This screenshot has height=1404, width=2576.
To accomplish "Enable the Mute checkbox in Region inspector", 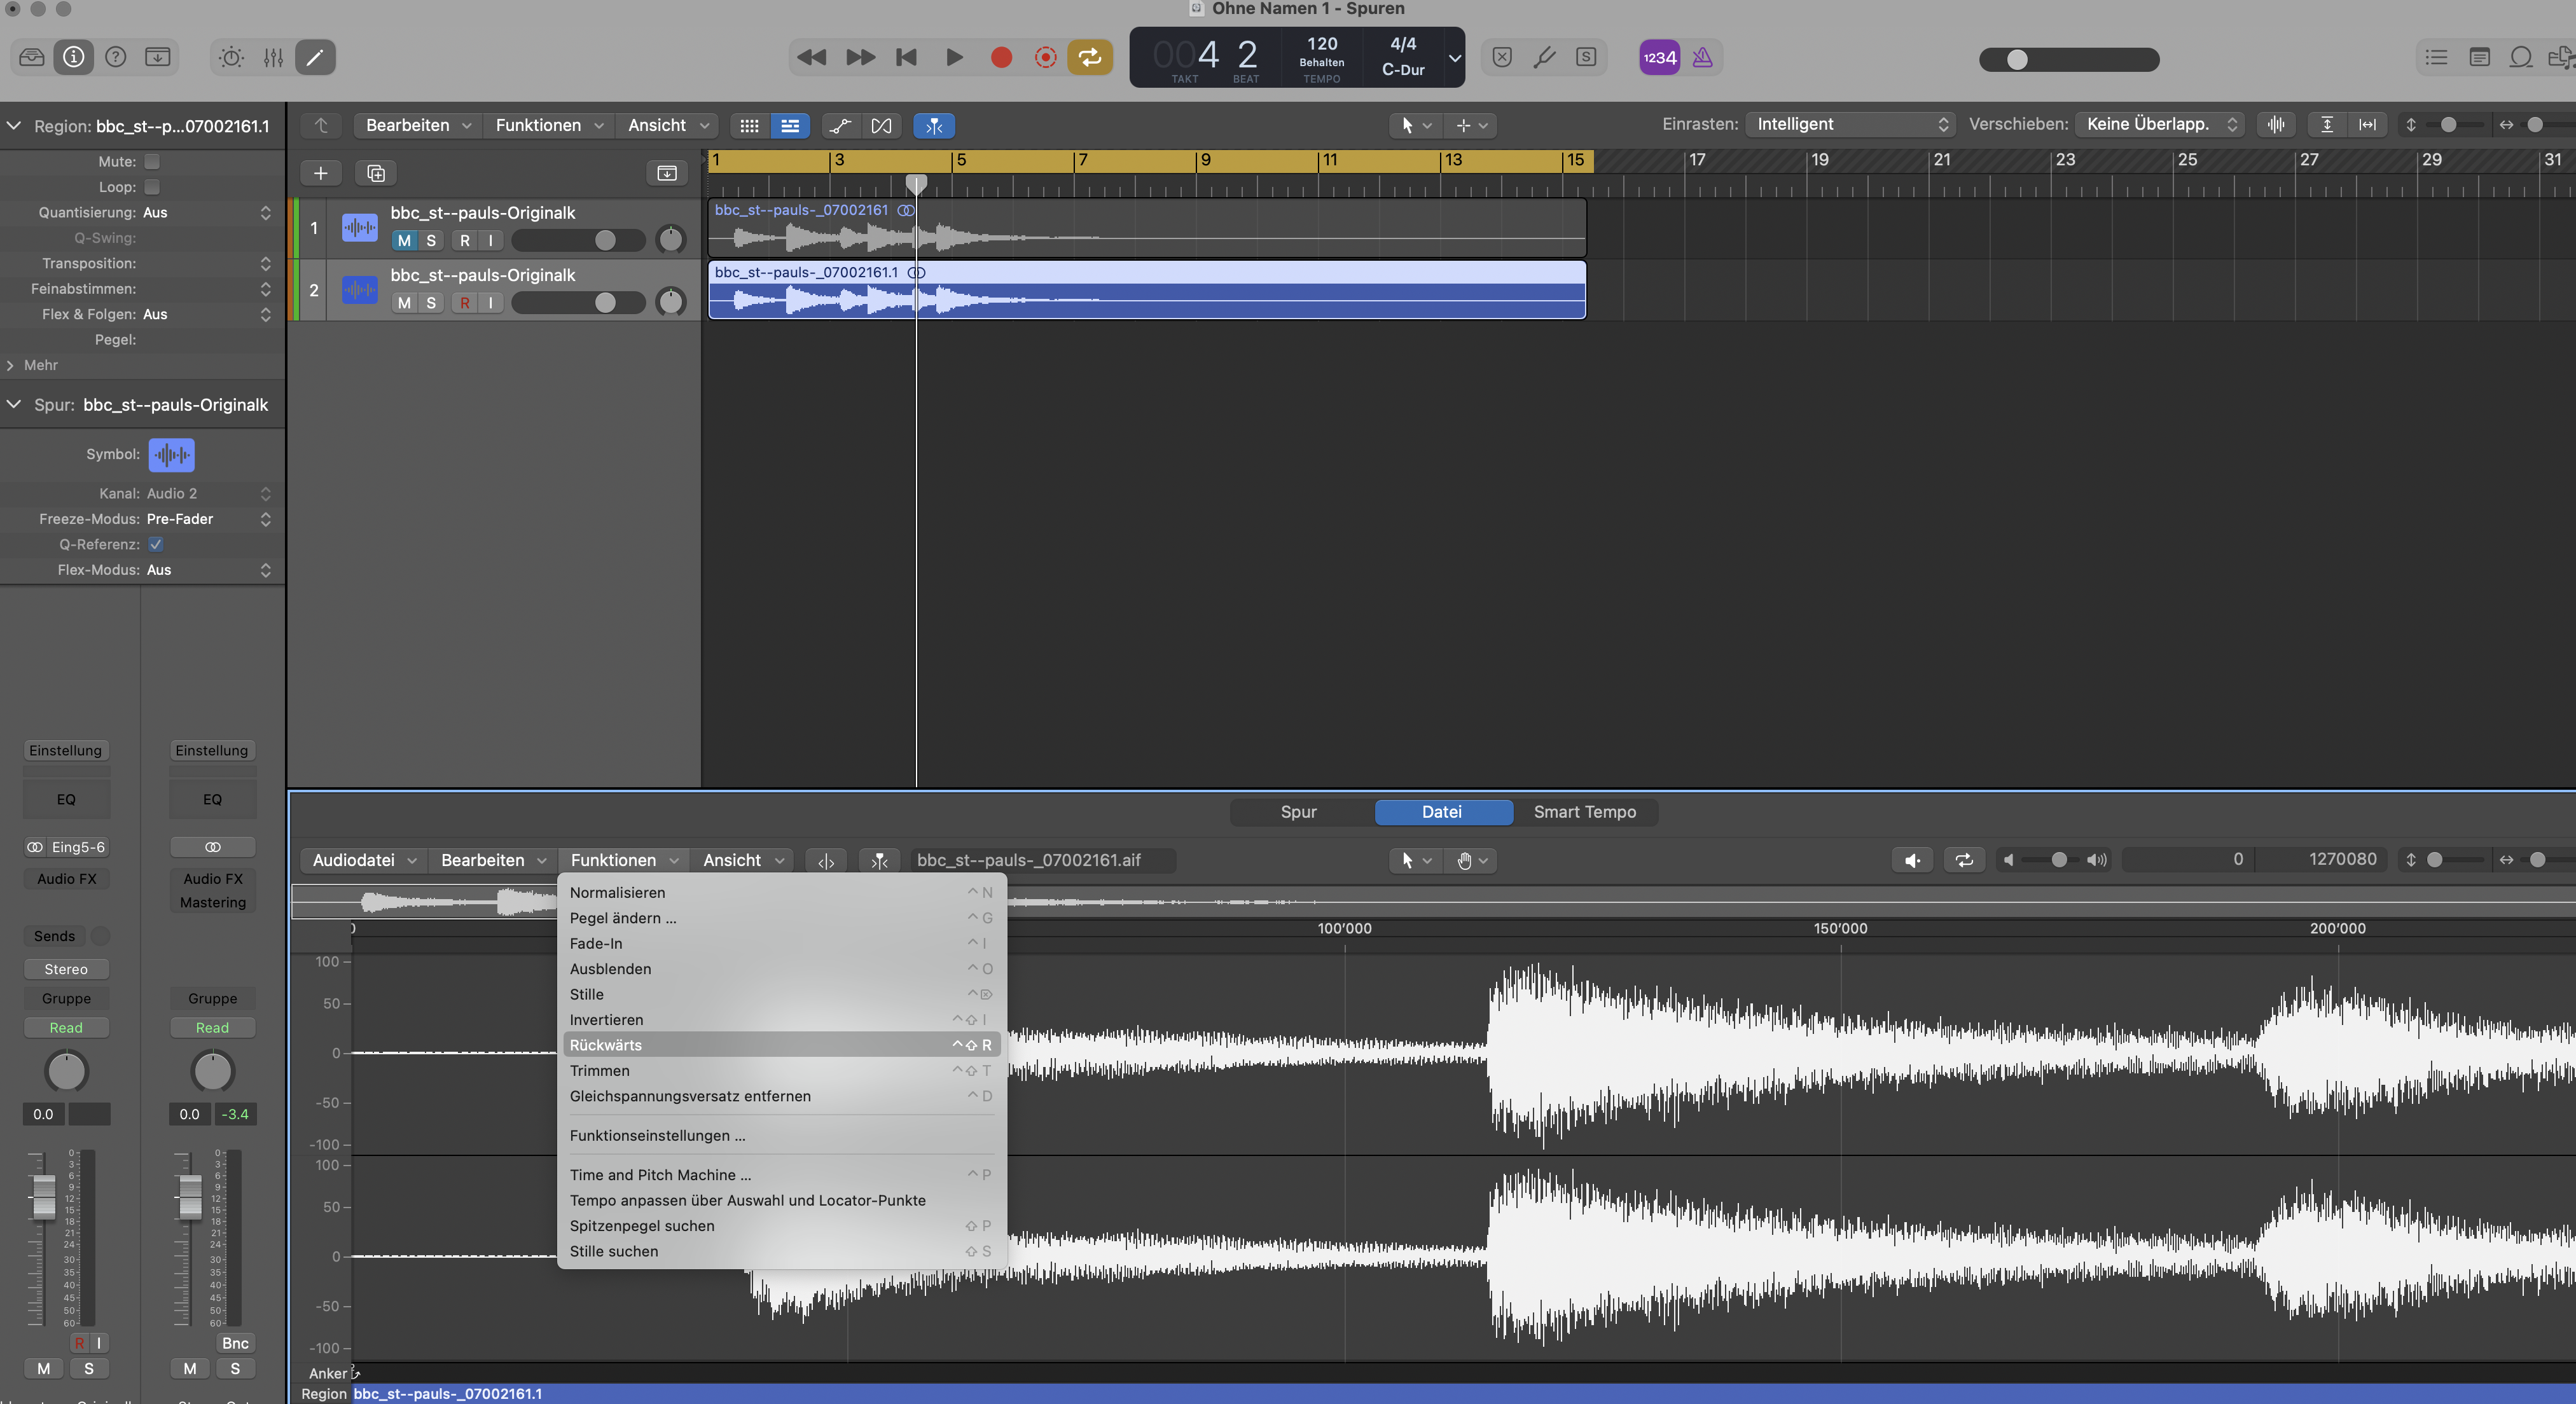I will point(152,161).
